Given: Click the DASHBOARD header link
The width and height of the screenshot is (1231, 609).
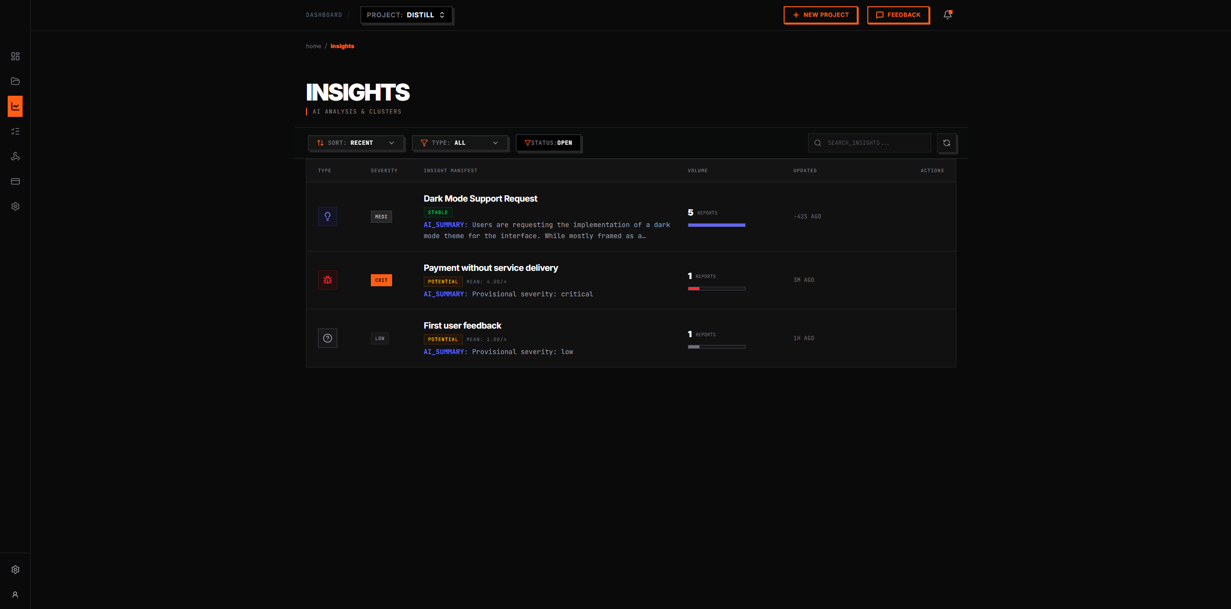Looking at the screenshot, I should (x=324, y=15).
